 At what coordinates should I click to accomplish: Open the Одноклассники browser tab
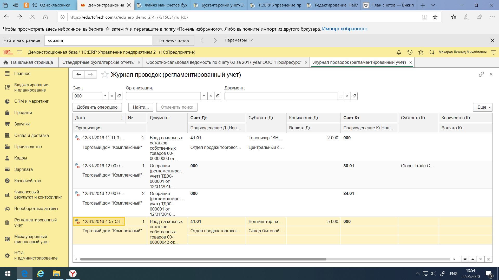(x=49, y=5)
